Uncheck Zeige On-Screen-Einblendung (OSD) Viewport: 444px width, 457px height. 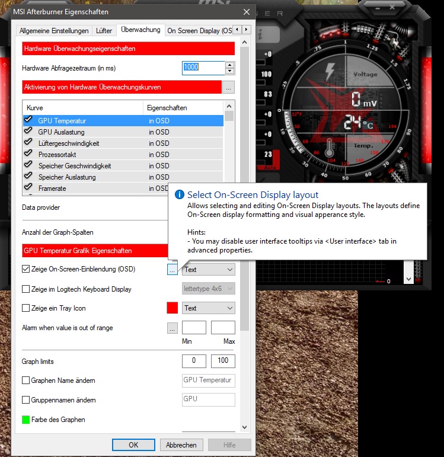pos(25,269)
